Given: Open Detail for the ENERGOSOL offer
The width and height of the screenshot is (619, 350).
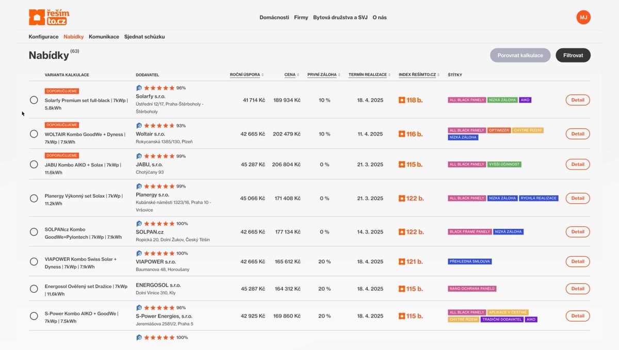Looking at the screenshot, I should pyautogui.click(x=578, y=289).
